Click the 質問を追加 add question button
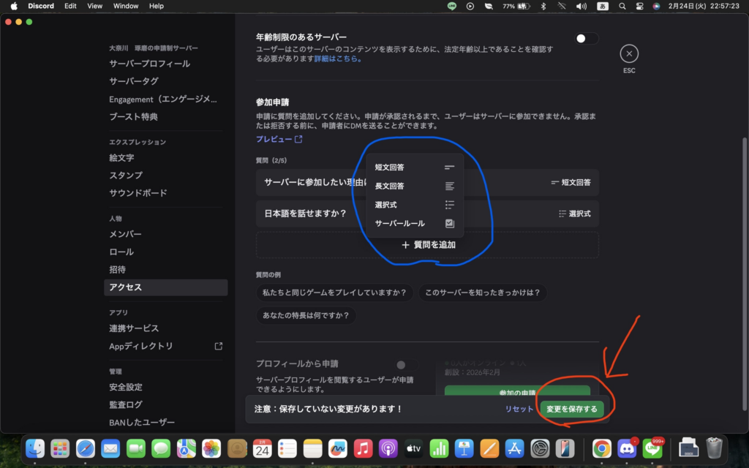The height and width of the screenshot is (468, 749). [428, 245]
